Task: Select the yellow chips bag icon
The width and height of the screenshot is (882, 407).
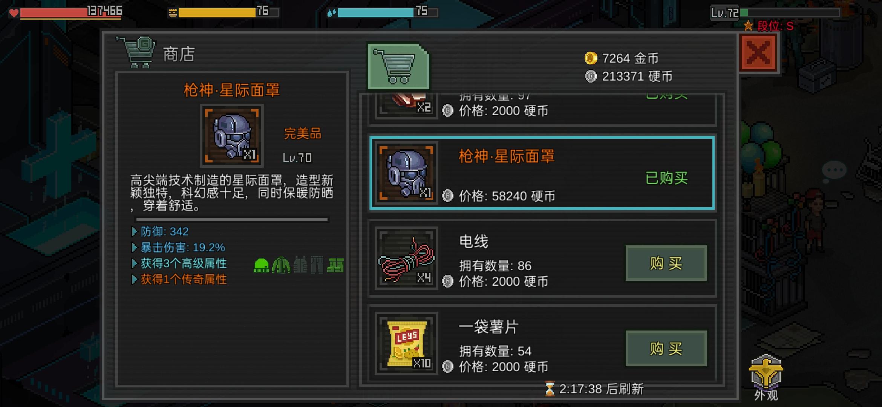Action: pos(407,343)
